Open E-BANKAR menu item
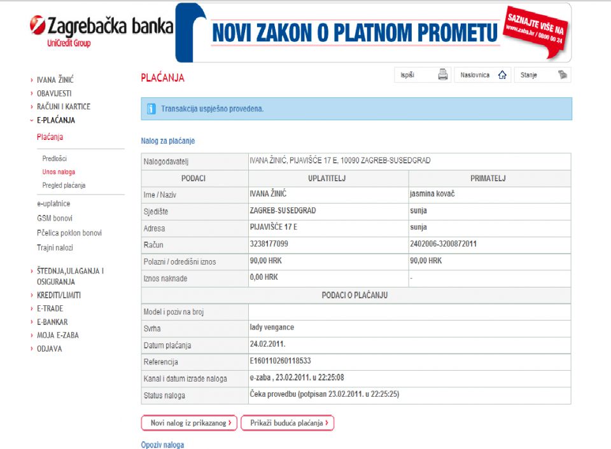The height and width of the screenshot is (449, 611). tap(52, 322)
